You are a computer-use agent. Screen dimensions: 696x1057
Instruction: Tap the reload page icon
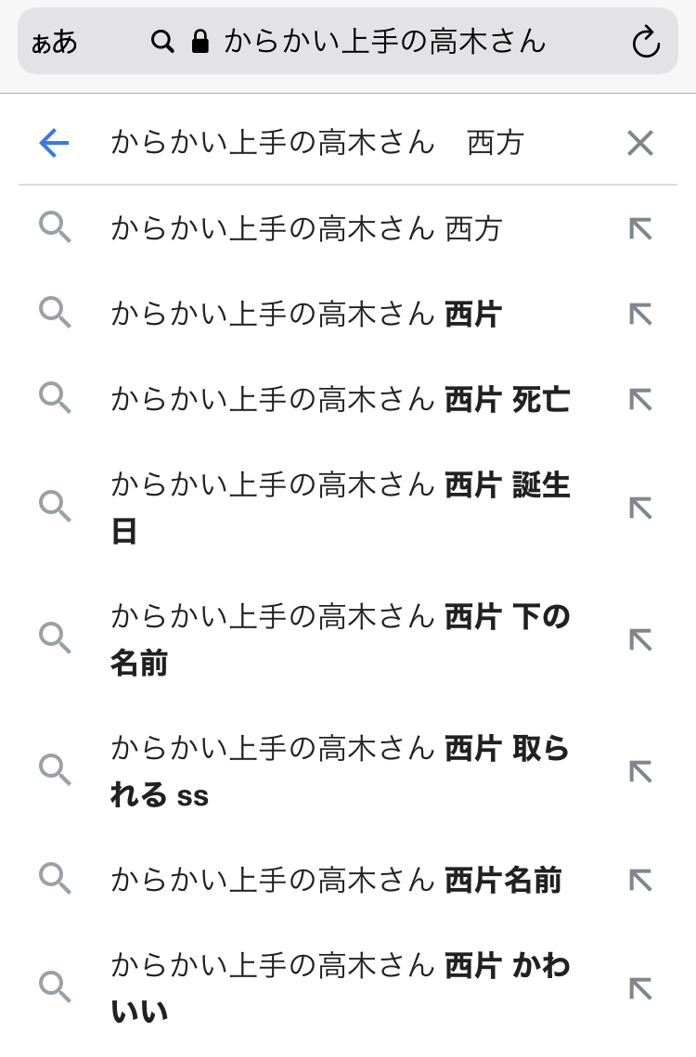(645, 42)
